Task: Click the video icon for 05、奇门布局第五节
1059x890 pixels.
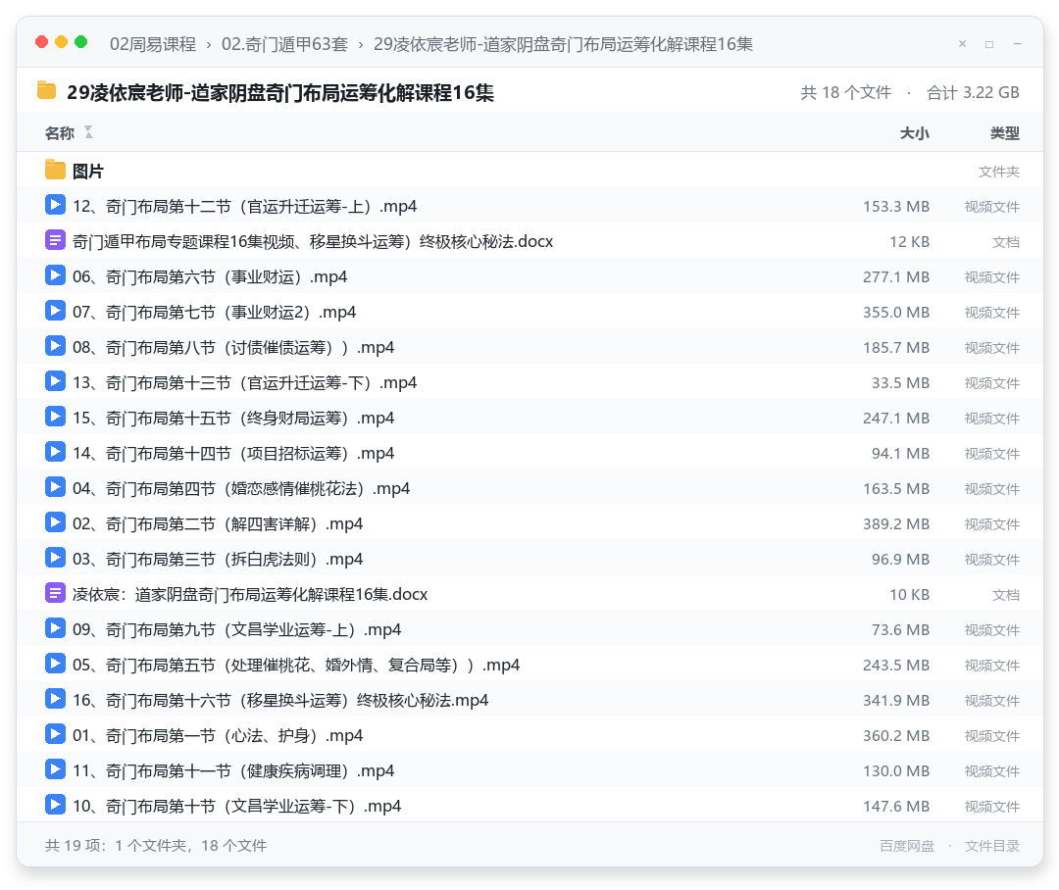Action: coord(55,664)
